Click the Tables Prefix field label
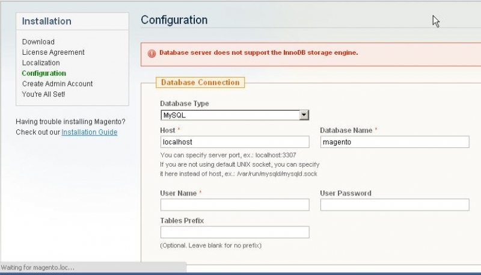This screenshot has height=275, width=481. [x=182, y=221]
